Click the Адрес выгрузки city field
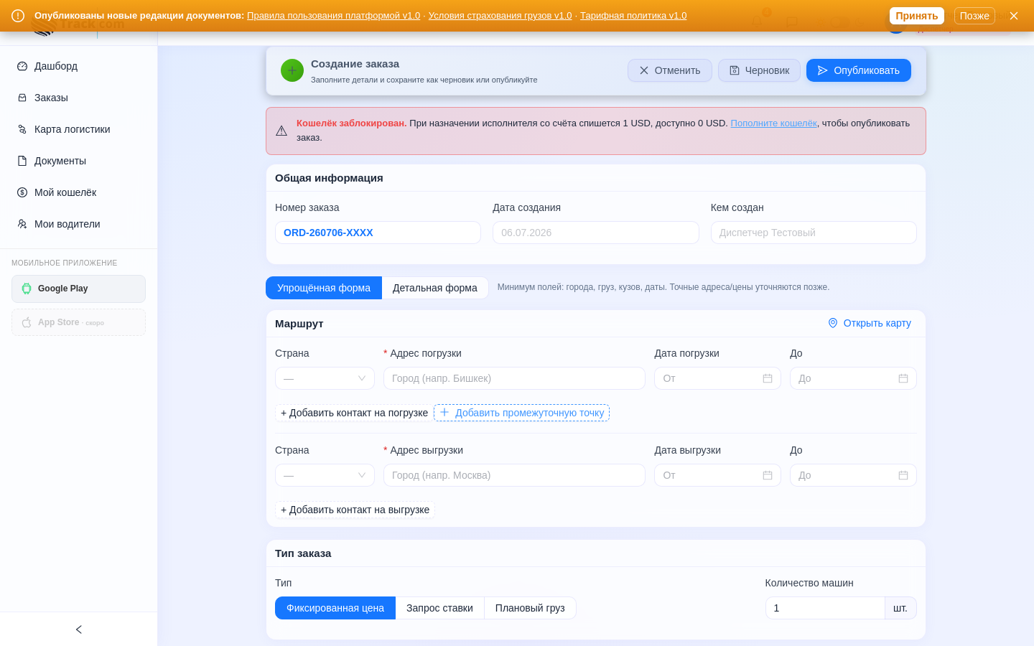The width and height of the screenshot is (1034, 646). [x=514, y=475]
